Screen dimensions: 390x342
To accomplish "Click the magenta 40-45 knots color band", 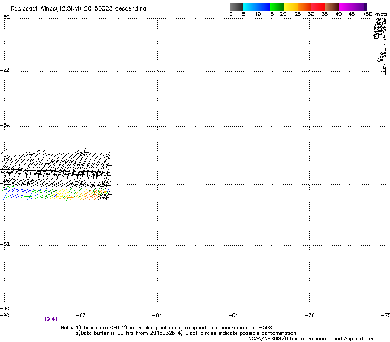I will [346, 6].
